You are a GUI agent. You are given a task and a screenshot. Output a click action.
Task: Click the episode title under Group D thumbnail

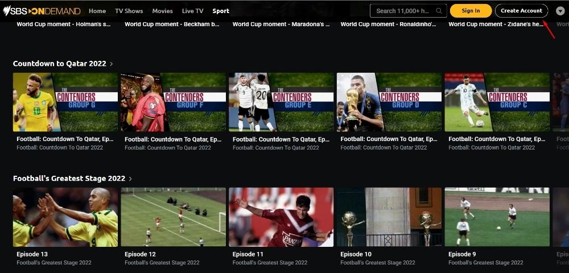(389, 139)
